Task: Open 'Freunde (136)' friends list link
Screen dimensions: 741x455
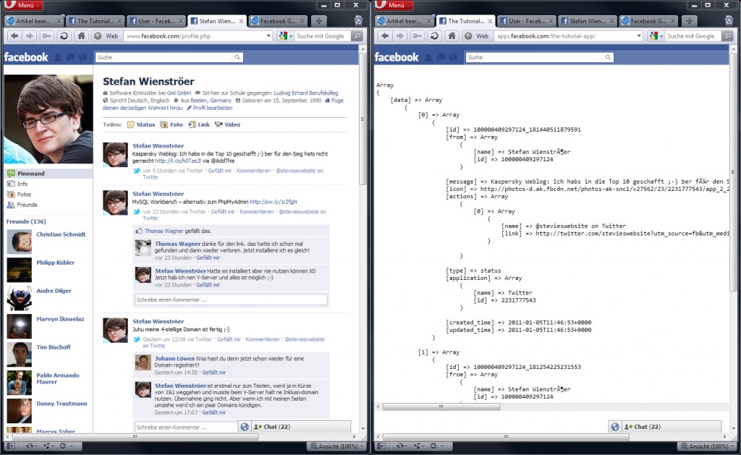Action: 26,221
